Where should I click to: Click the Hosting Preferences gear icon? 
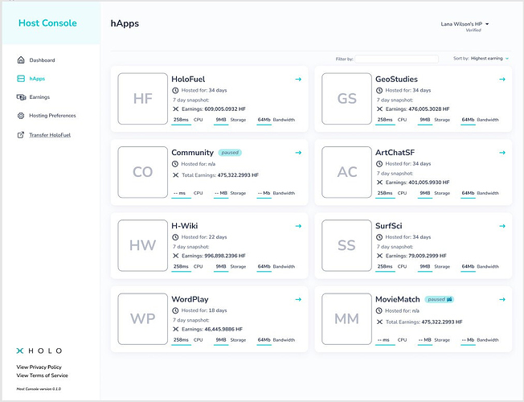coord(21,116)
